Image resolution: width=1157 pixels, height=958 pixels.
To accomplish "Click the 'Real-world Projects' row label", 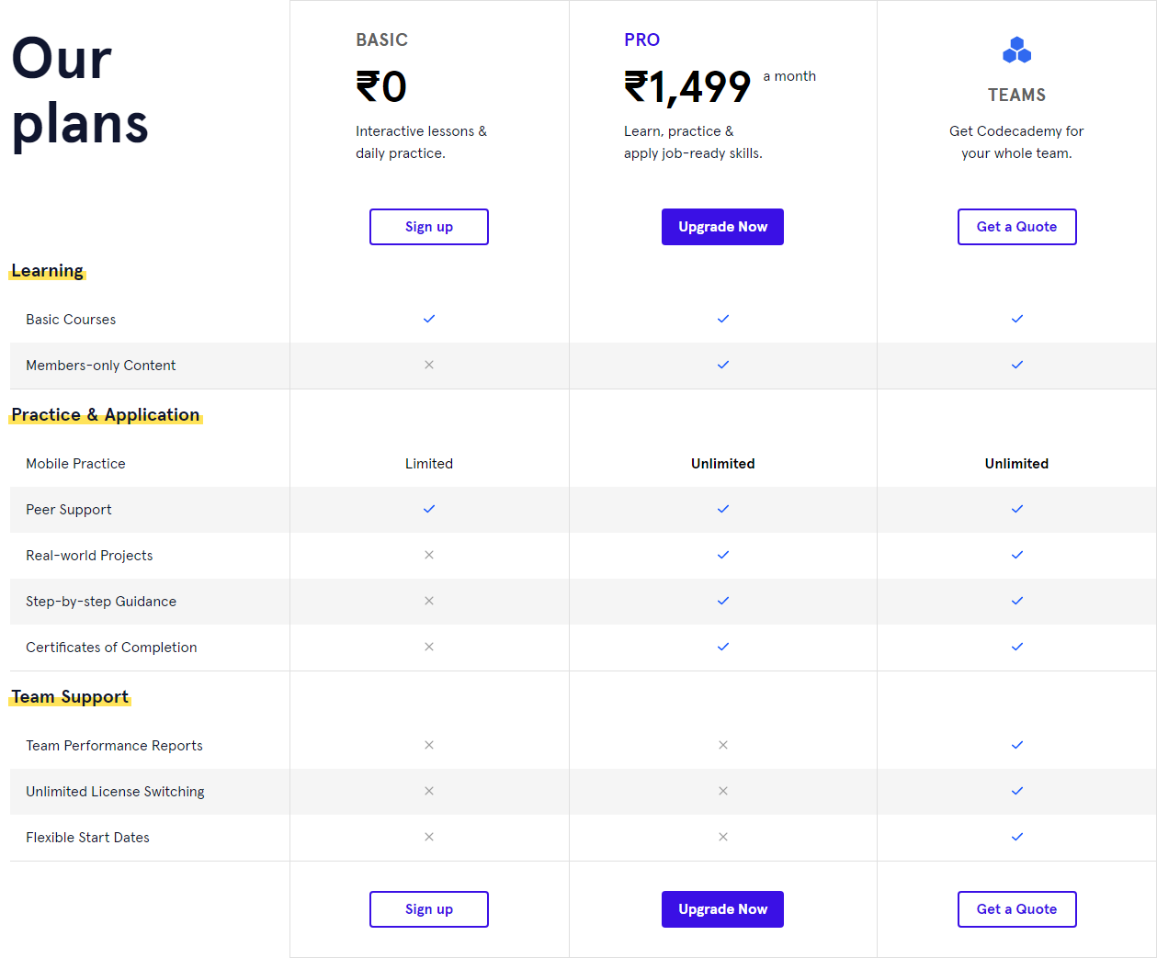I will click(89, 556).
